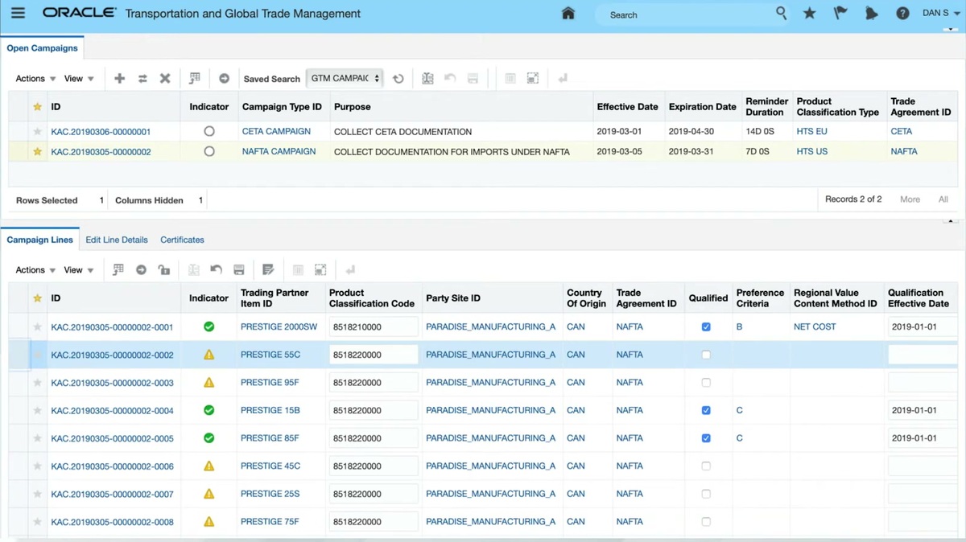Click detach table icon in Campaign Lines toolbar
The image size is (966, 542).
tap(320, 269)
